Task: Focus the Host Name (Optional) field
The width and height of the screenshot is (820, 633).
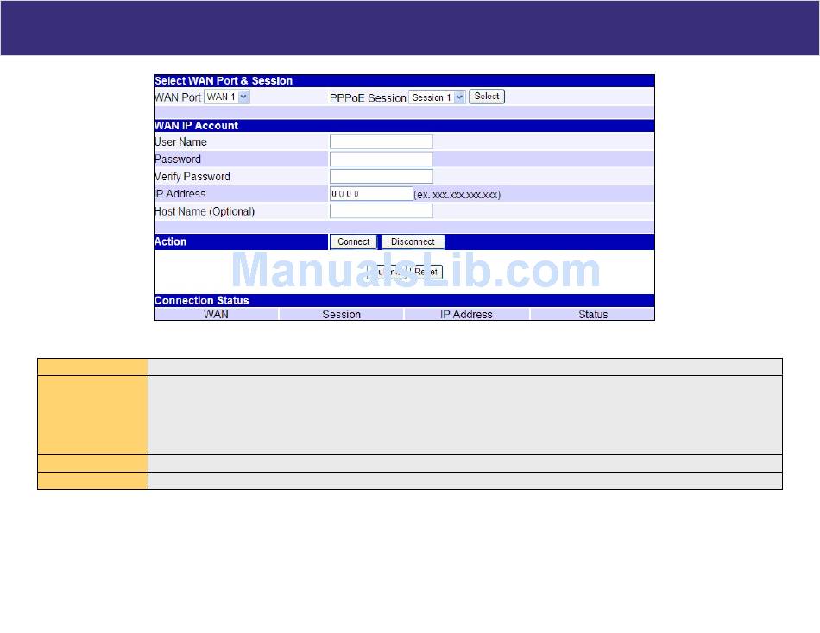Action: click(x=381, y=211)
